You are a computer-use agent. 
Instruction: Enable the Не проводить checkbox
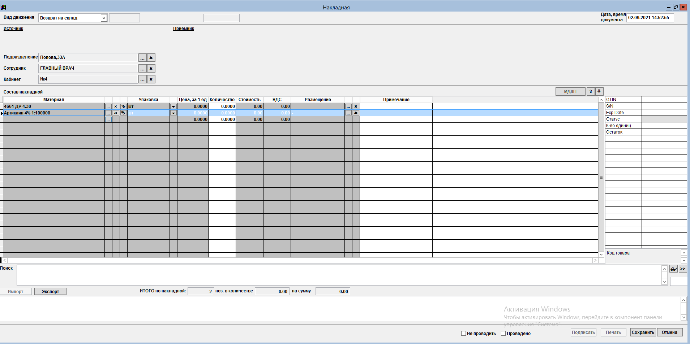click(463, 334)
